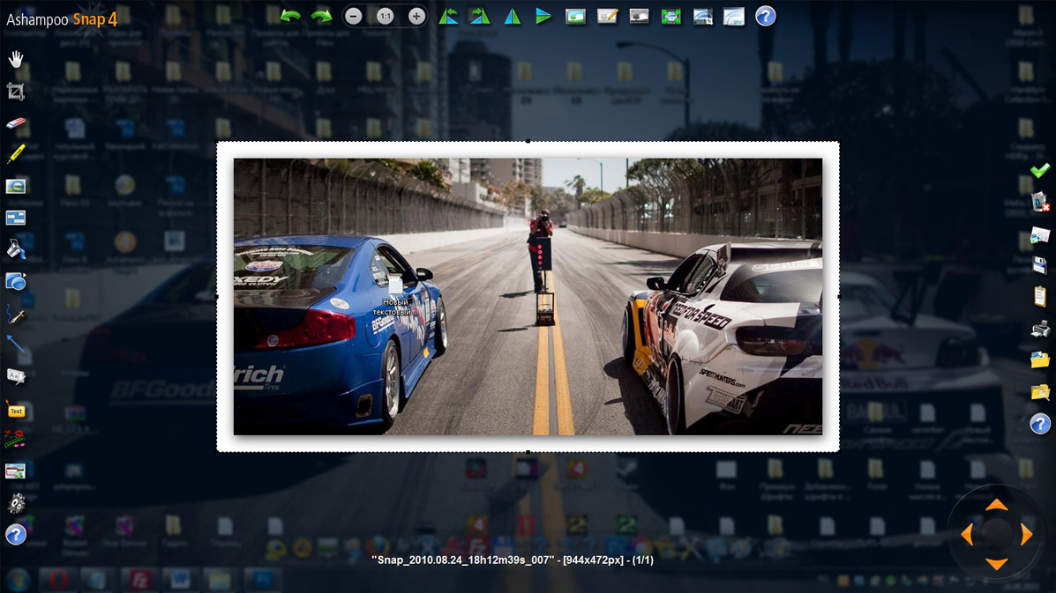
Task: Save the capture with the floppy disk icon
Action: 1040,265
